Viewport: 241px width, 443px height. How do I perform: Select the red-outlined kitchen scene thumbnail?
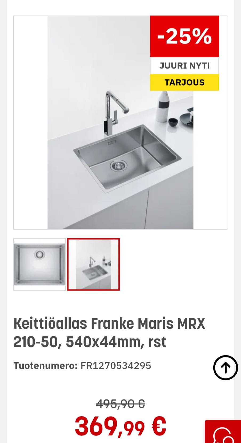(93, 264)
